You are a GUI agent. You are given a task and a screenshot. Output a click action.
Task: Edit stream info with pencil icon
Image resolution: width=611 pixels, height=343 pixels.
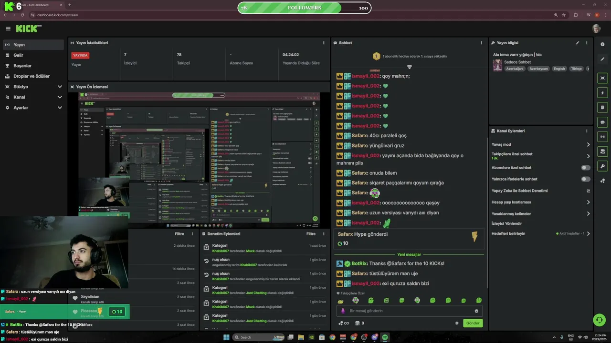tap(577, 43)
